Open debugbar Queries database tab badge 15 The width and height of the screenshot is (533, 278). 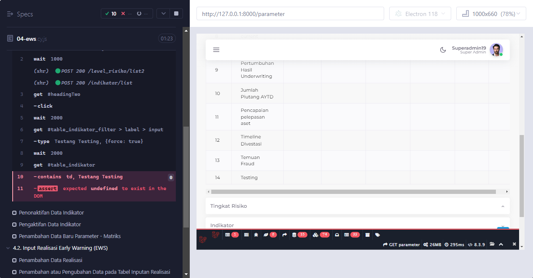pos(299,235)
